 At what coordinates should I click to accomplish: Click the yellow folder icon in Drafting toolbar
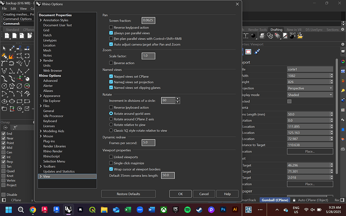(x=300, y=36)
